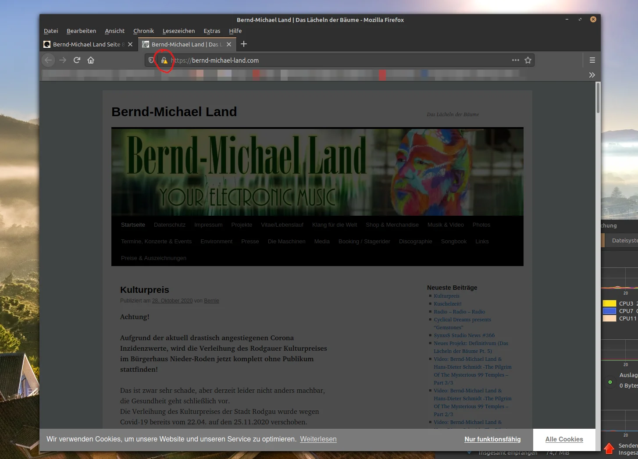Close the 'Bernd-Michael Land Seite' tab
This screenshot has width=638, height=459.
pyautogui.click(x=130, y=44)
